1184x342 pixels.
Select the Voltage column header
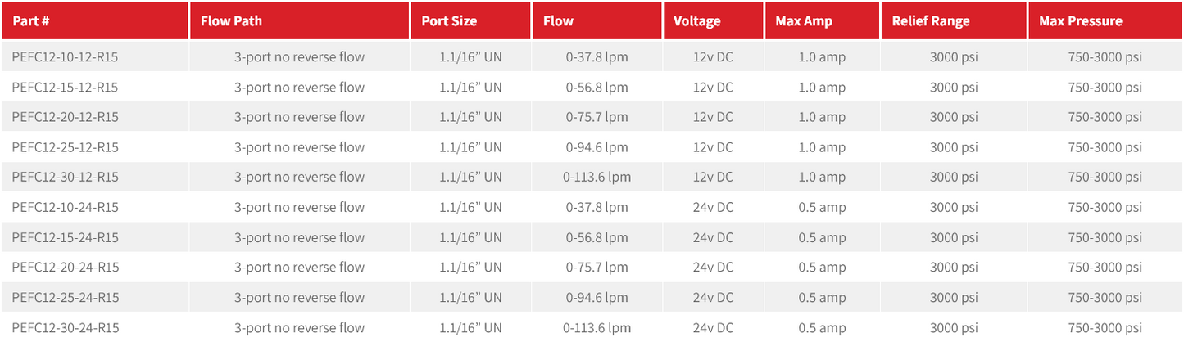(x=697, y=20)
